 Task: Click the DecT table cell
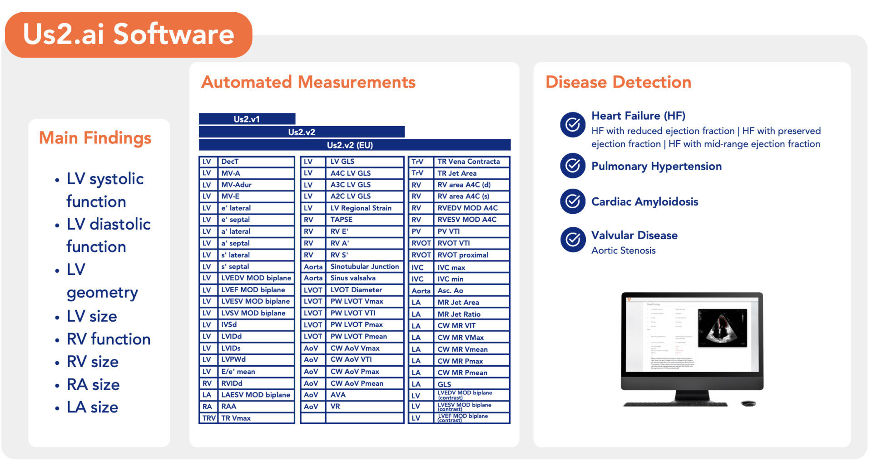tap(256, 162)
